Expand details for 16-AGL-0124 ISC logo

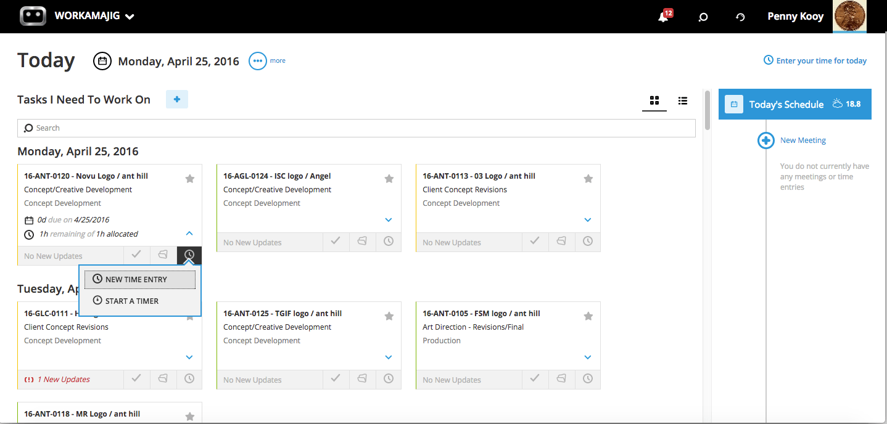click(389, 219)
